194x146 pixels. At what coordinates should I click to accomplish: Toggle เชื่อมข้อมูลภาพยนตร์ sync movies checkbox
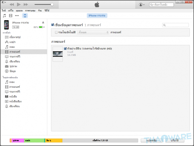[53, 25]
